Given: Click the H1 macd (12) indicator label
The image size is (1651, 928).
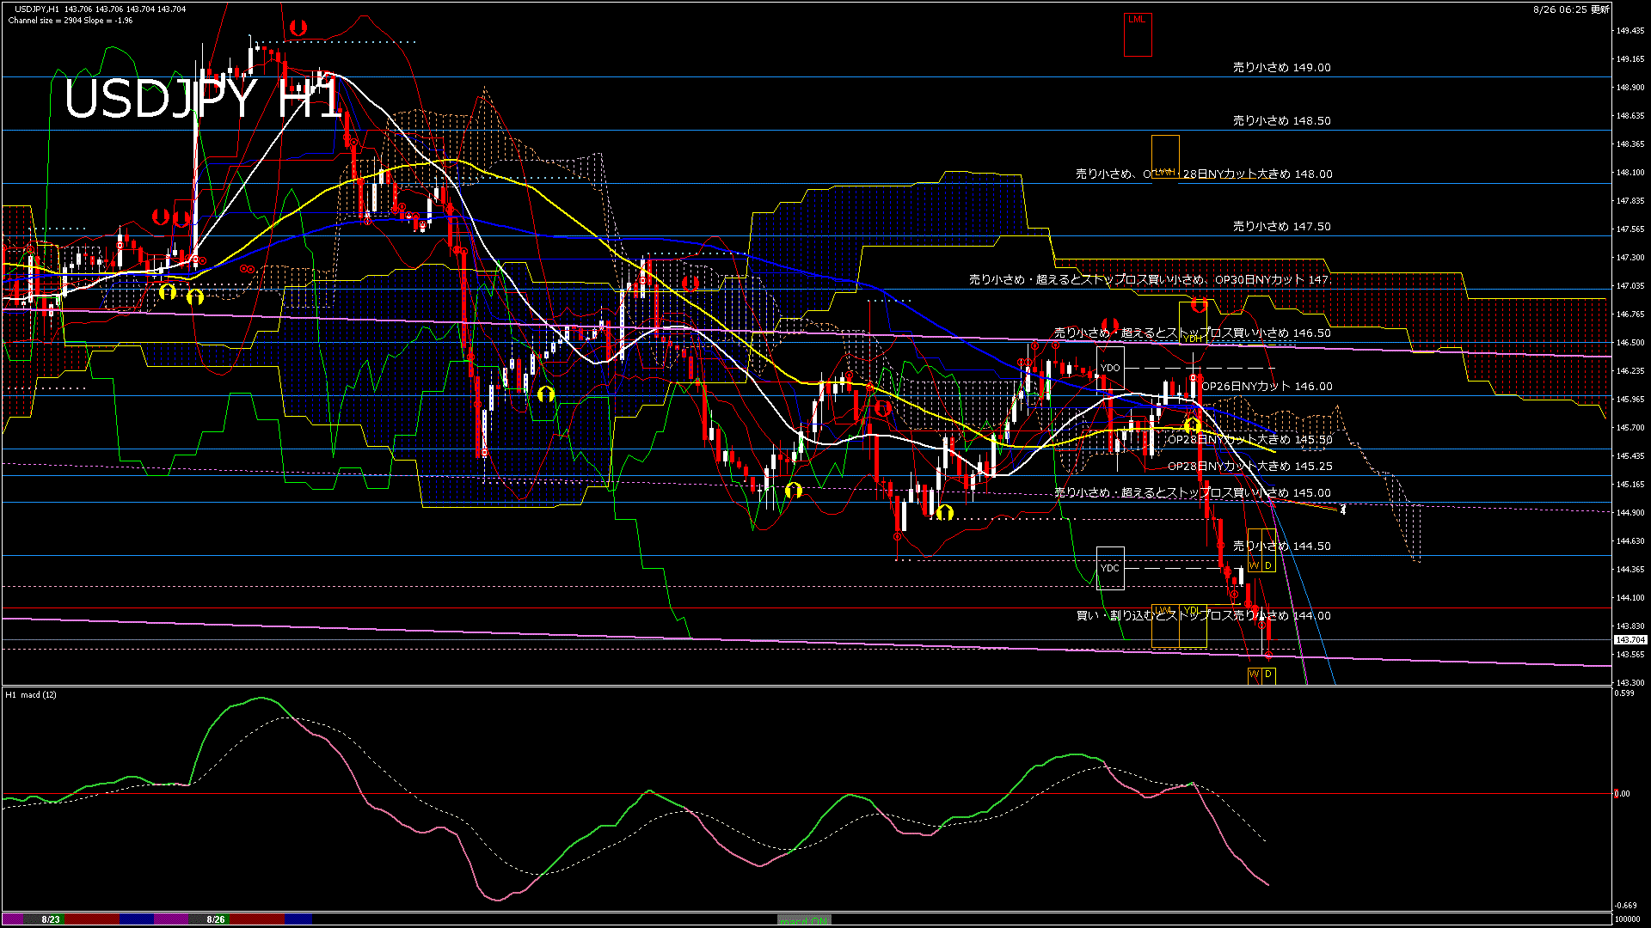Looking at the screenshot, I should pyautogui.click(x=31, y=694).
